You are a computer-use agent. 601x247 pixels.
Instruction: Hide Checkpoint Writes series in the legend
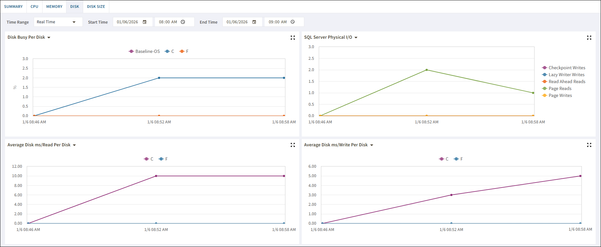click(x=567, y=68)
